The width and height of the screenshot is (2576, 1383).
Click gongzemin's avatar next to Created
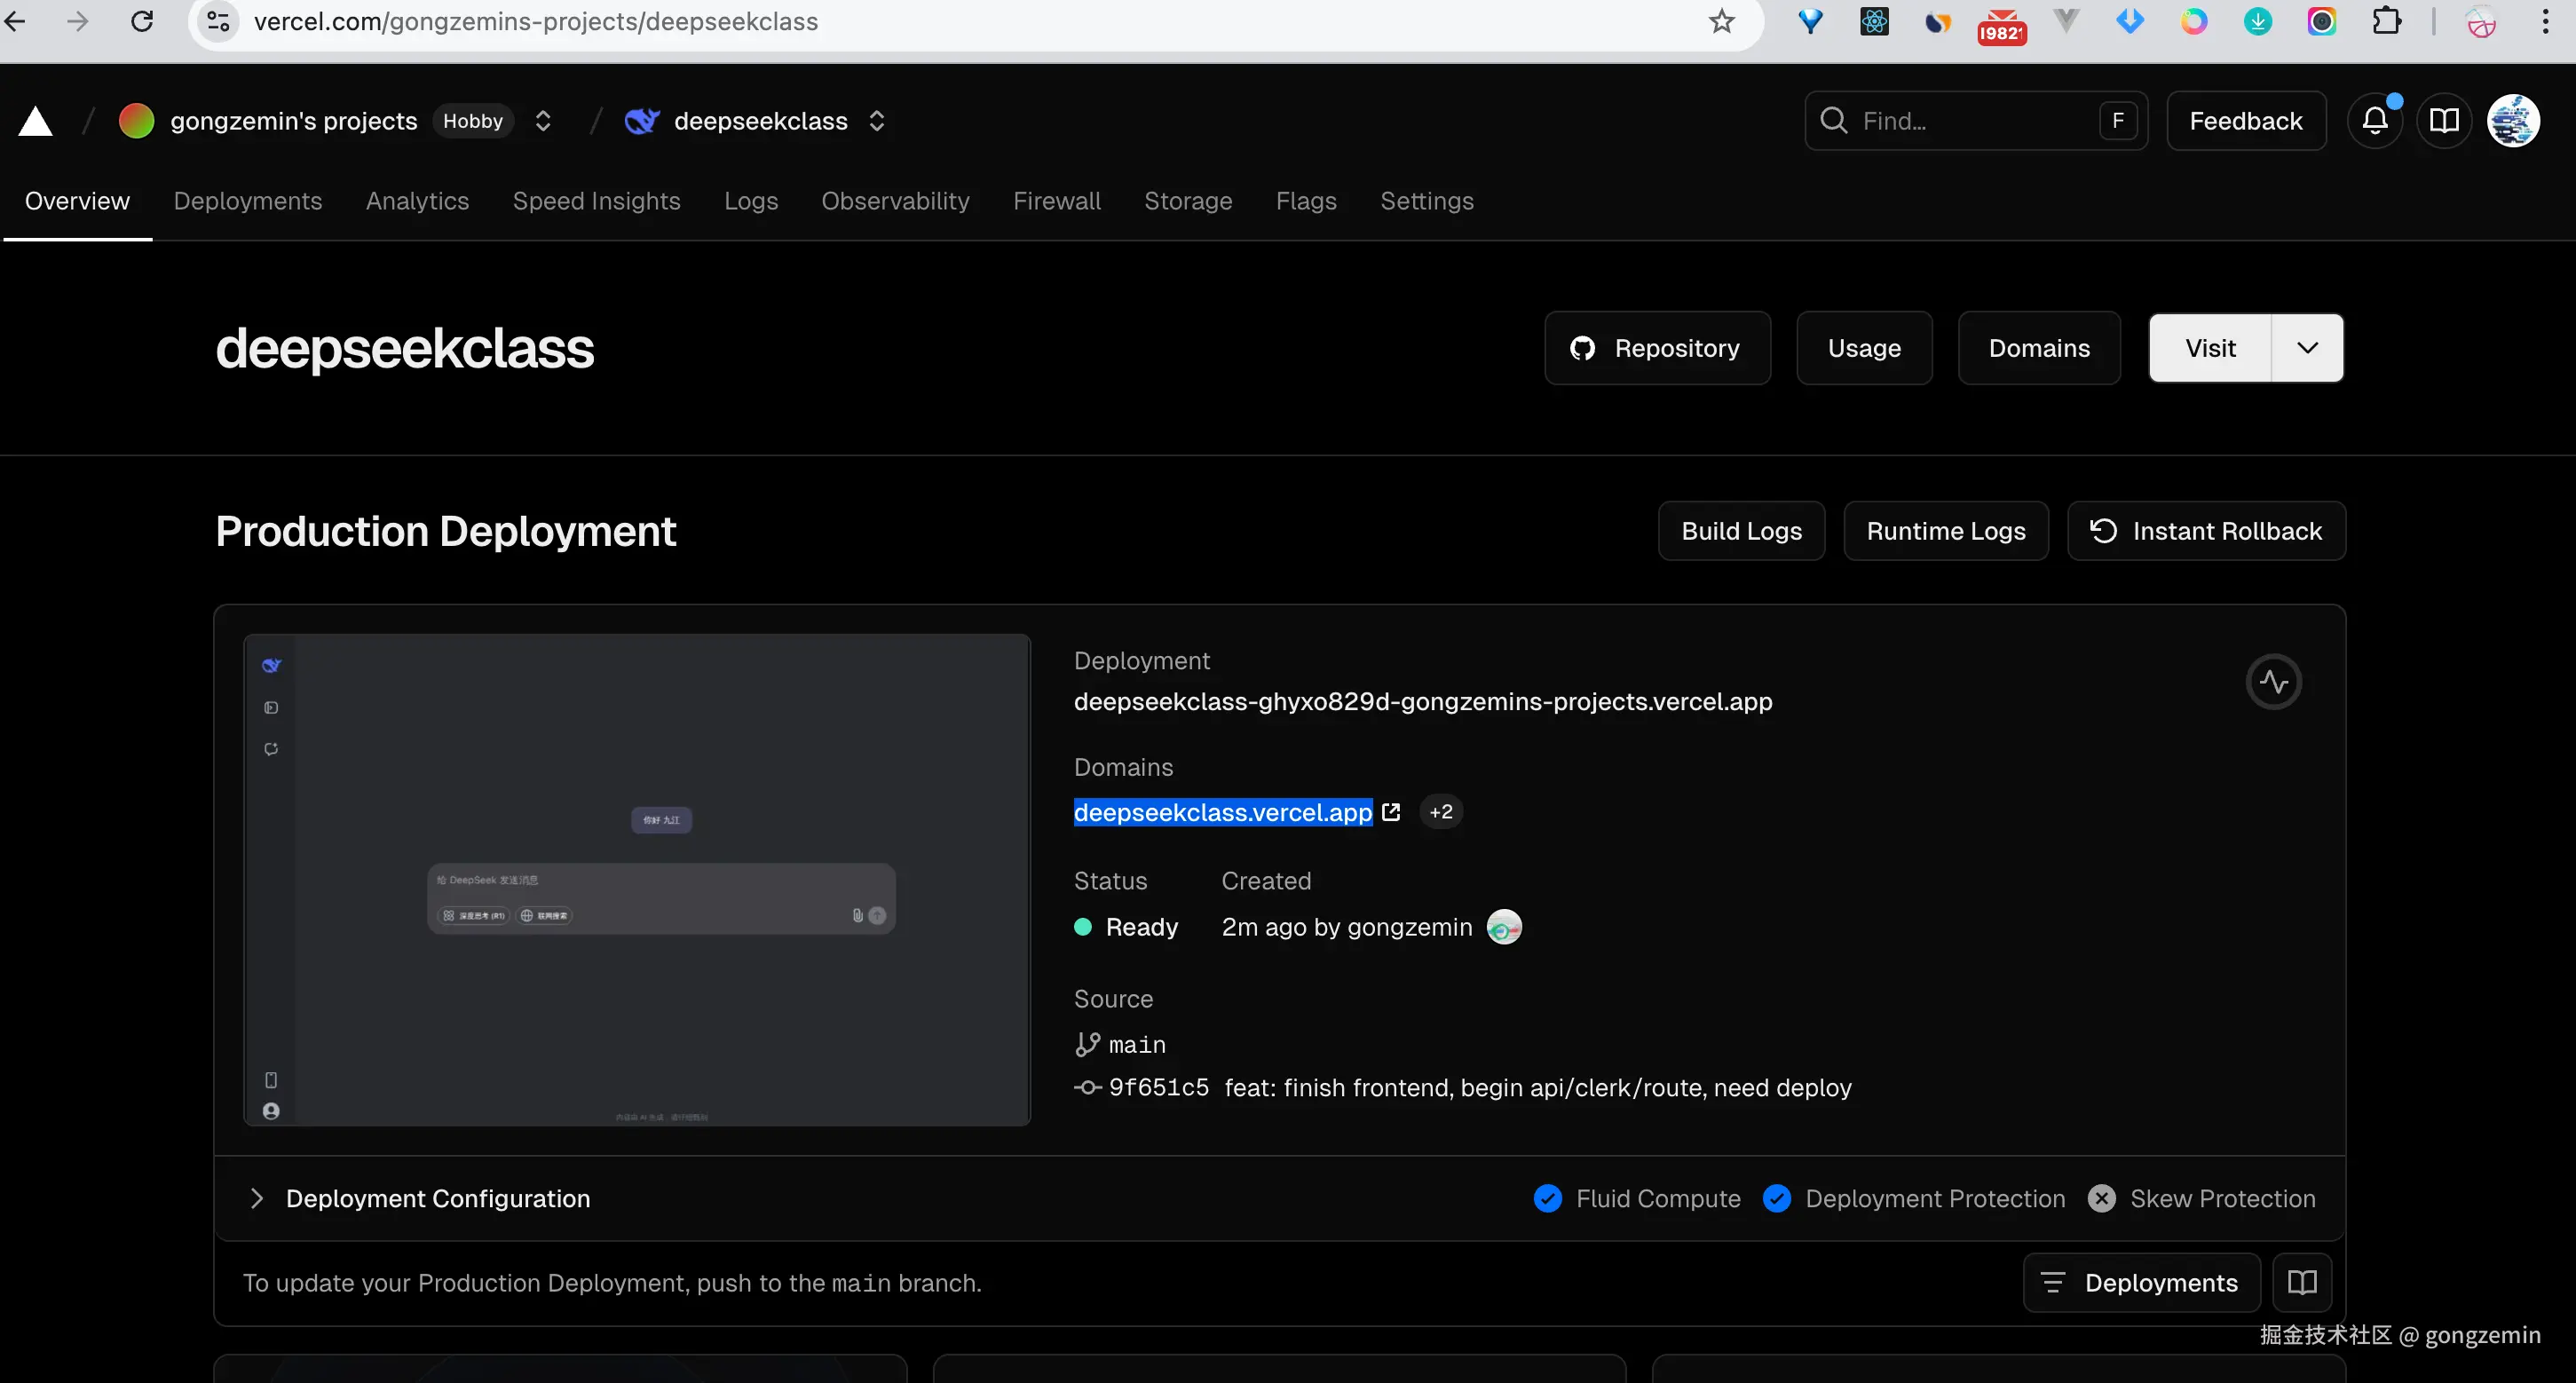click(1504, 927)
